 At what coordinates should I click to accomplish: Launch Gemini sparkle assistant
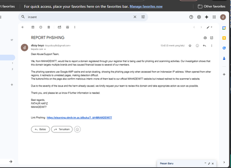click(x=207, y=17)
